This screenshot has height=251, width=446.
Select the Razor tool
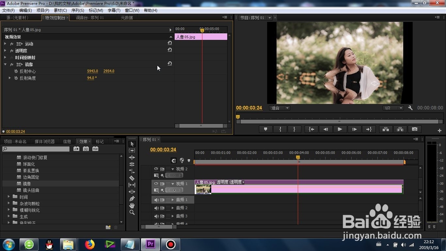pyautogui.click(x=132, y=178)
